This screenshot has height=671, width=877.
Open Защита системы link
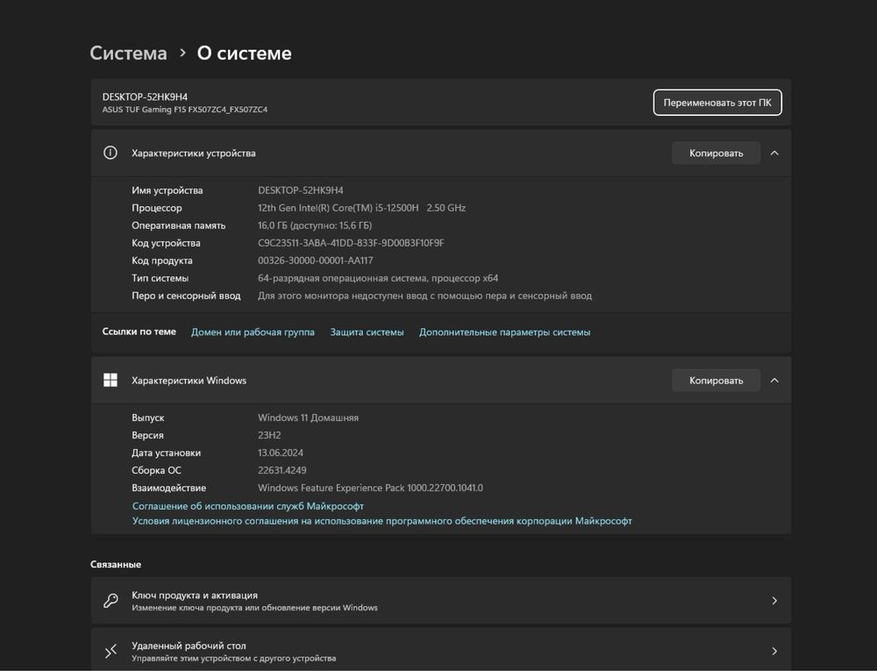(367, 332)
